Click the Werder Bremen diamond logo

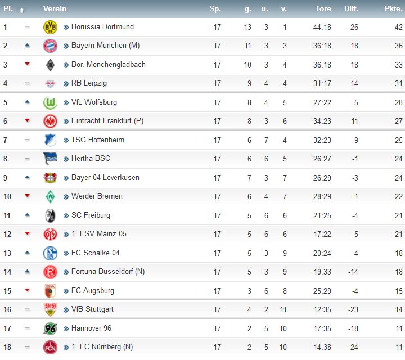coord(51,196)
